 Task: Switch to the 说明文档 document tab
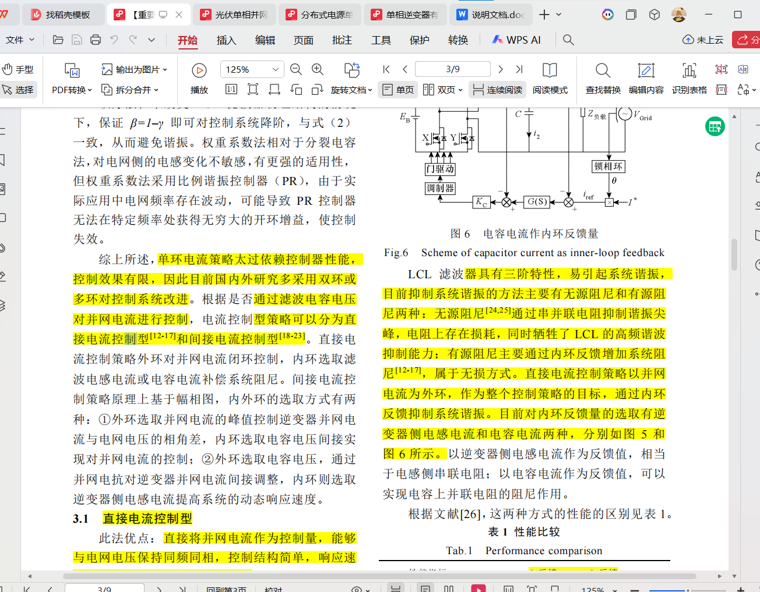[491, 15]
